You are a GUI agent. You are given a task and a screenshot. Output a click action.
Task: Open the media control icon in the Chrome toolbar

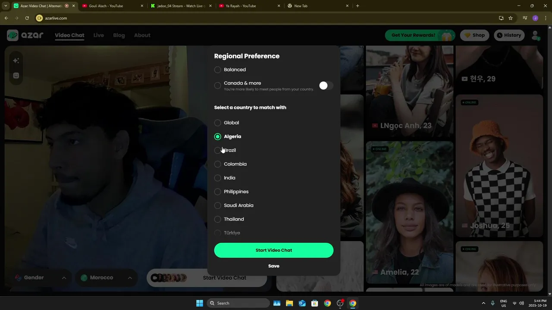point(525,18)
